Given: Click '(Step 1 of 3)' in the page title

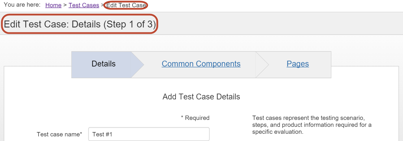Looking at the screenshot, I should [x=130, y=24].
